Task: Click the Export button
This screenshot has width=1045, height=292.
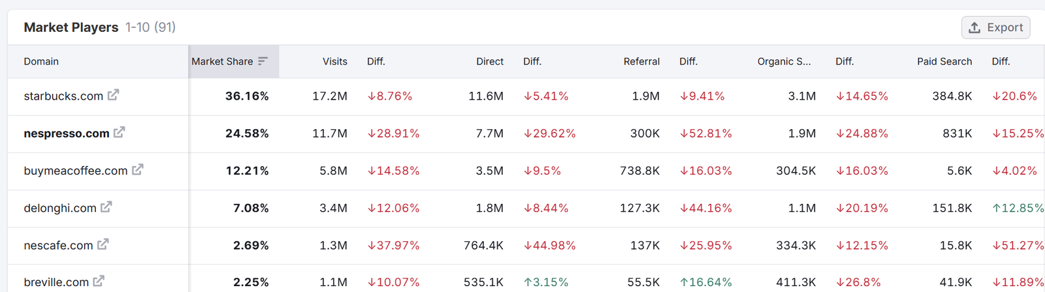Action: pyautogui.click(x=995, y=27)
